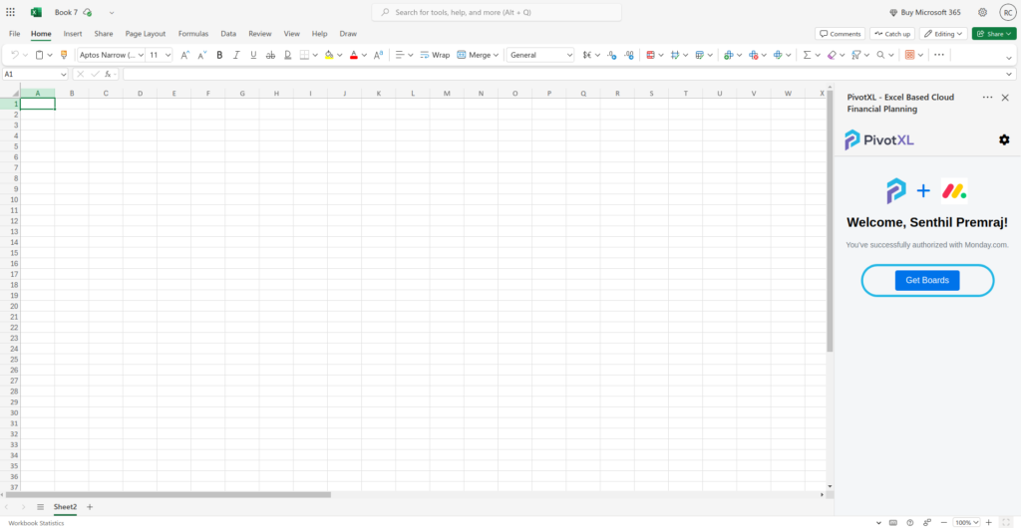The width and height of the screenshot is (1021, 528).
Task: Click the currency format icon
Action: click(587, 55)
